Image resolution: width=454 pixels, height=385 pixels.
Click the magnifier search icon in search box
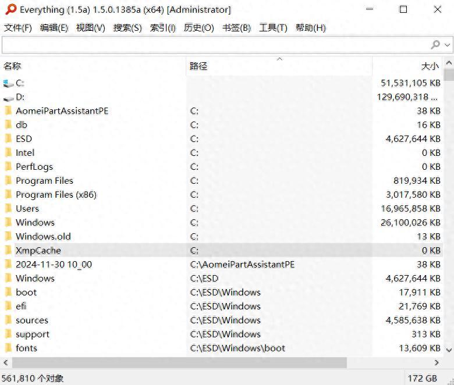pyautogui.click(x=435, y=45)
